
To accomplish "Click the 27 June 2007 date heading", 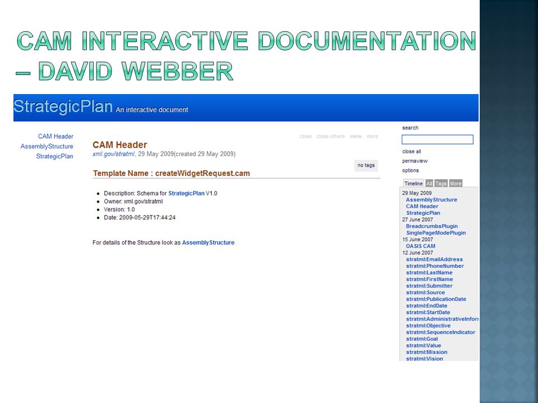I will point(418,219).
